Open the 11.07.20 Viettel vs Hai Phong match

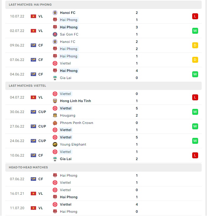point(103,208)
